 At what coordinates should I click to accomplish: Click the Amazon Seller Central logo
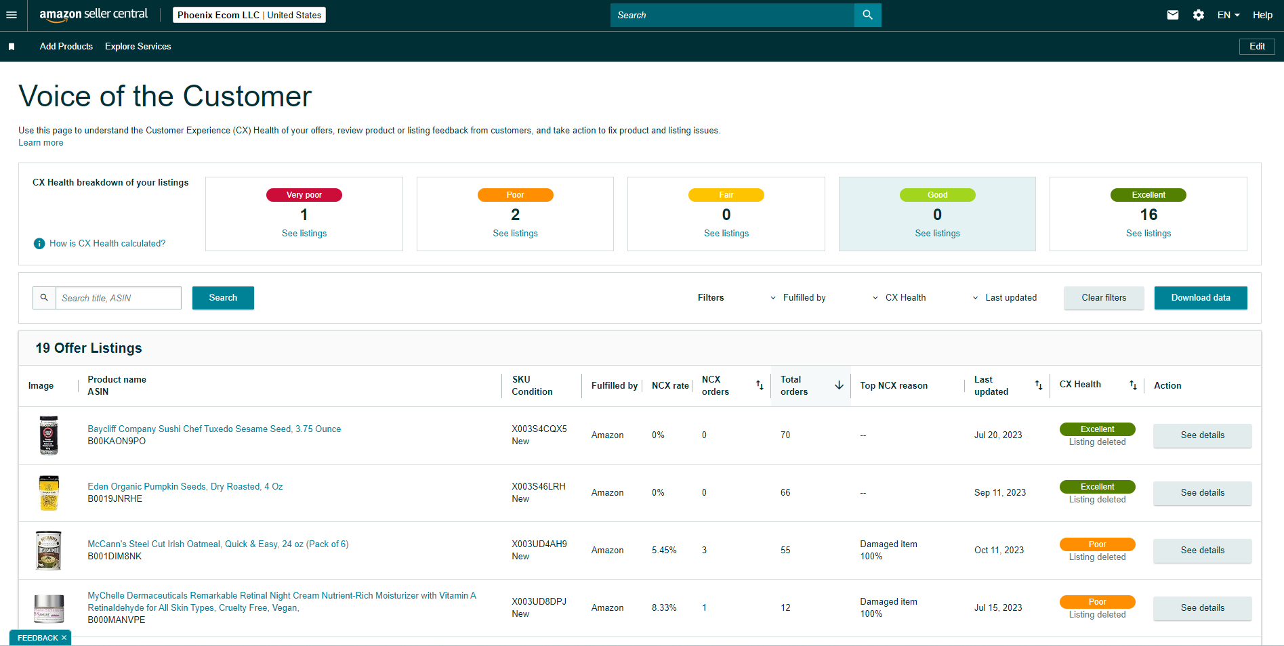pos(94,15)
